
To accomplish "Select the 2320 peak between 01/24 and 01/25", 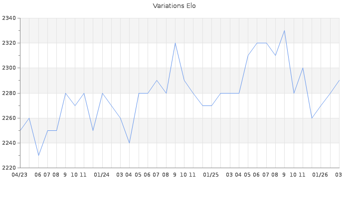I will pos(175,43).
